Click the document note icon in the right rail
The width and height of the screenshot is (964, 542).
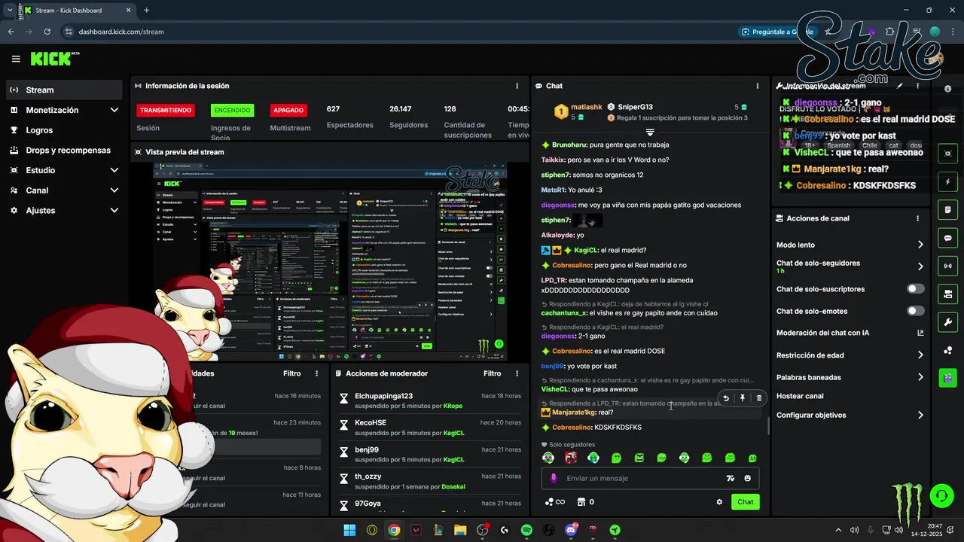pos(947,209)
